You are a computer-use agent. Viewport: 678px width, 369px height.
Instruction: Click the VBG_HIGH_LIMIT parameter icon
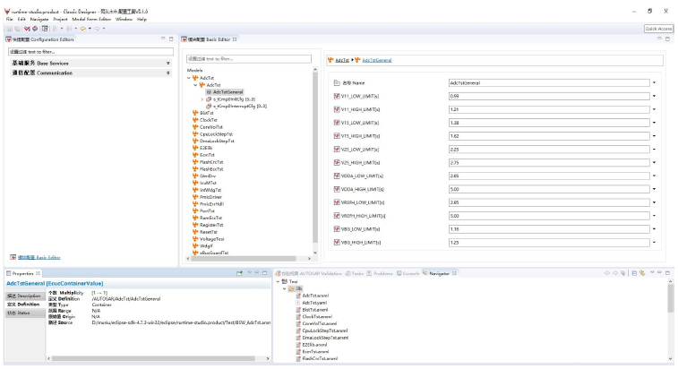[x=337, y=242]
